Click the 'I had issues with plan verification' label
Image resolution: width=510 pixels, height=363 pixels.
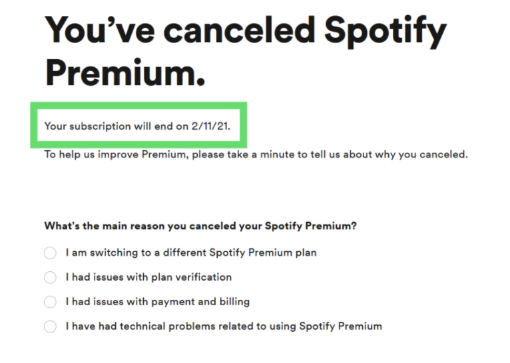(148, 277)
